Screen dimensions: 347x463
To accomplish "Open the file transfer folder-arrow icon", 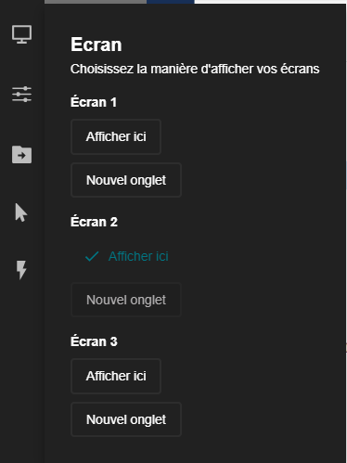I will pyautogui.click(x=21, y=154).
